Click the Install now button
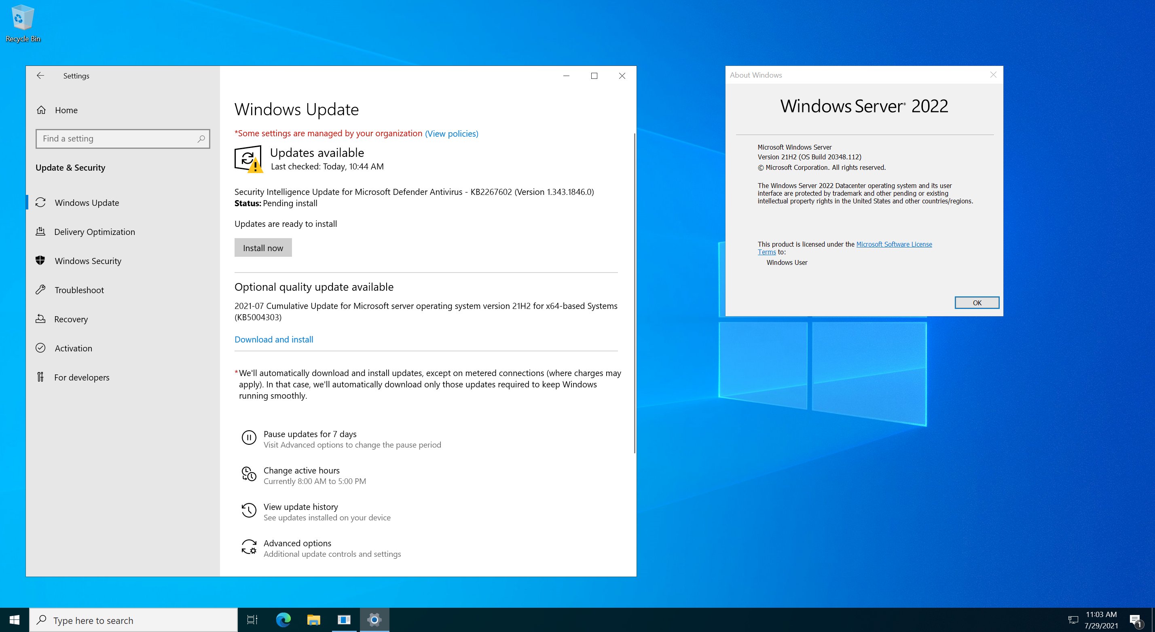Screen dimensions: 1155x632 click(263, 247)
